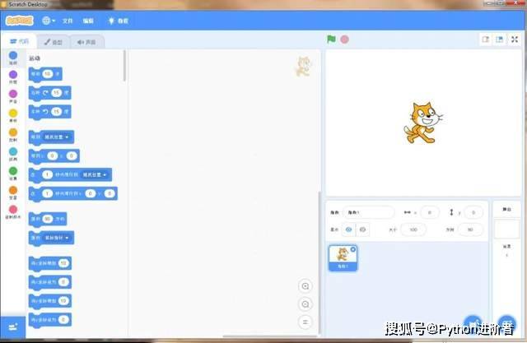Open the point towards mouse-pointer dropdown
The width and height of the screenshot is (527, 343).
coord(57,238)
